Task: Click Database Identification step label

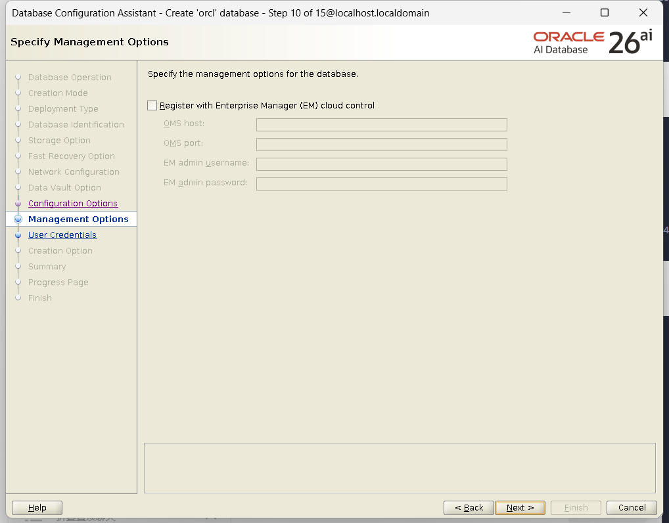Action: pos(76,125)
